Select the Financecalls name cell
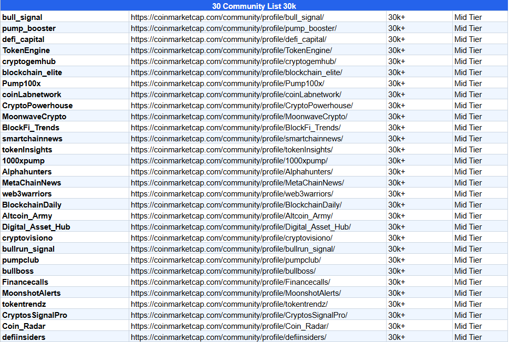509x342 pixels. coord(65,282)
